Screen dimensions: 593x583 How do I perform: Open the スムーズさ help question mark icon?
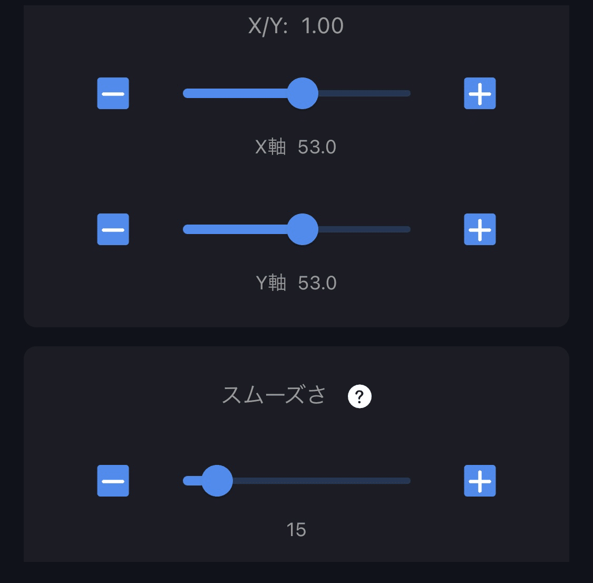click(x=361, y=397)
